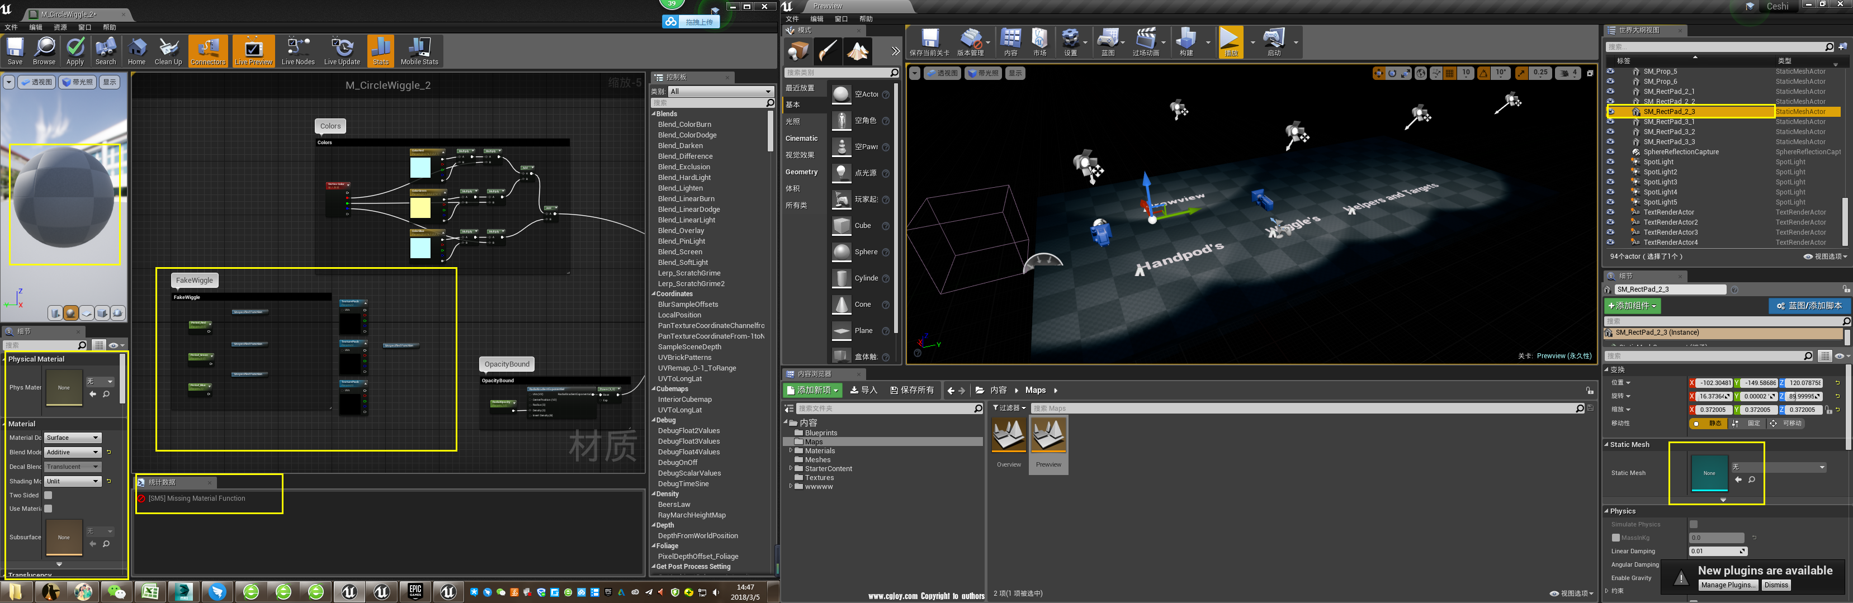Select the Paint mode brush icon
1853x603 pixels.
click(828, 51)
